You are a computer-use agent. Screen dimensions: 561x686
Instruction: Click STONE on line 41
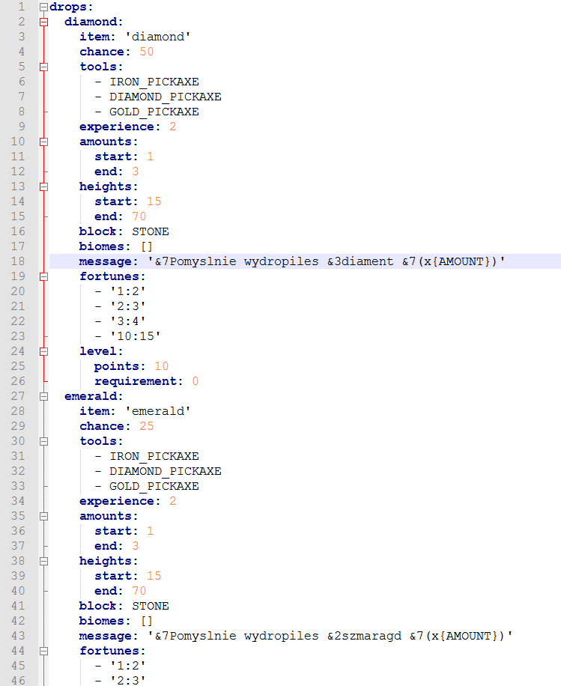pyautogui.click(x=151, y=606)
